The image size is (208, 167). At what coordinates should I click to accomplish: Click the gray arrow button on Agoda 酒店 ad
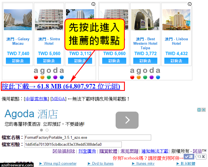[127, 120]
